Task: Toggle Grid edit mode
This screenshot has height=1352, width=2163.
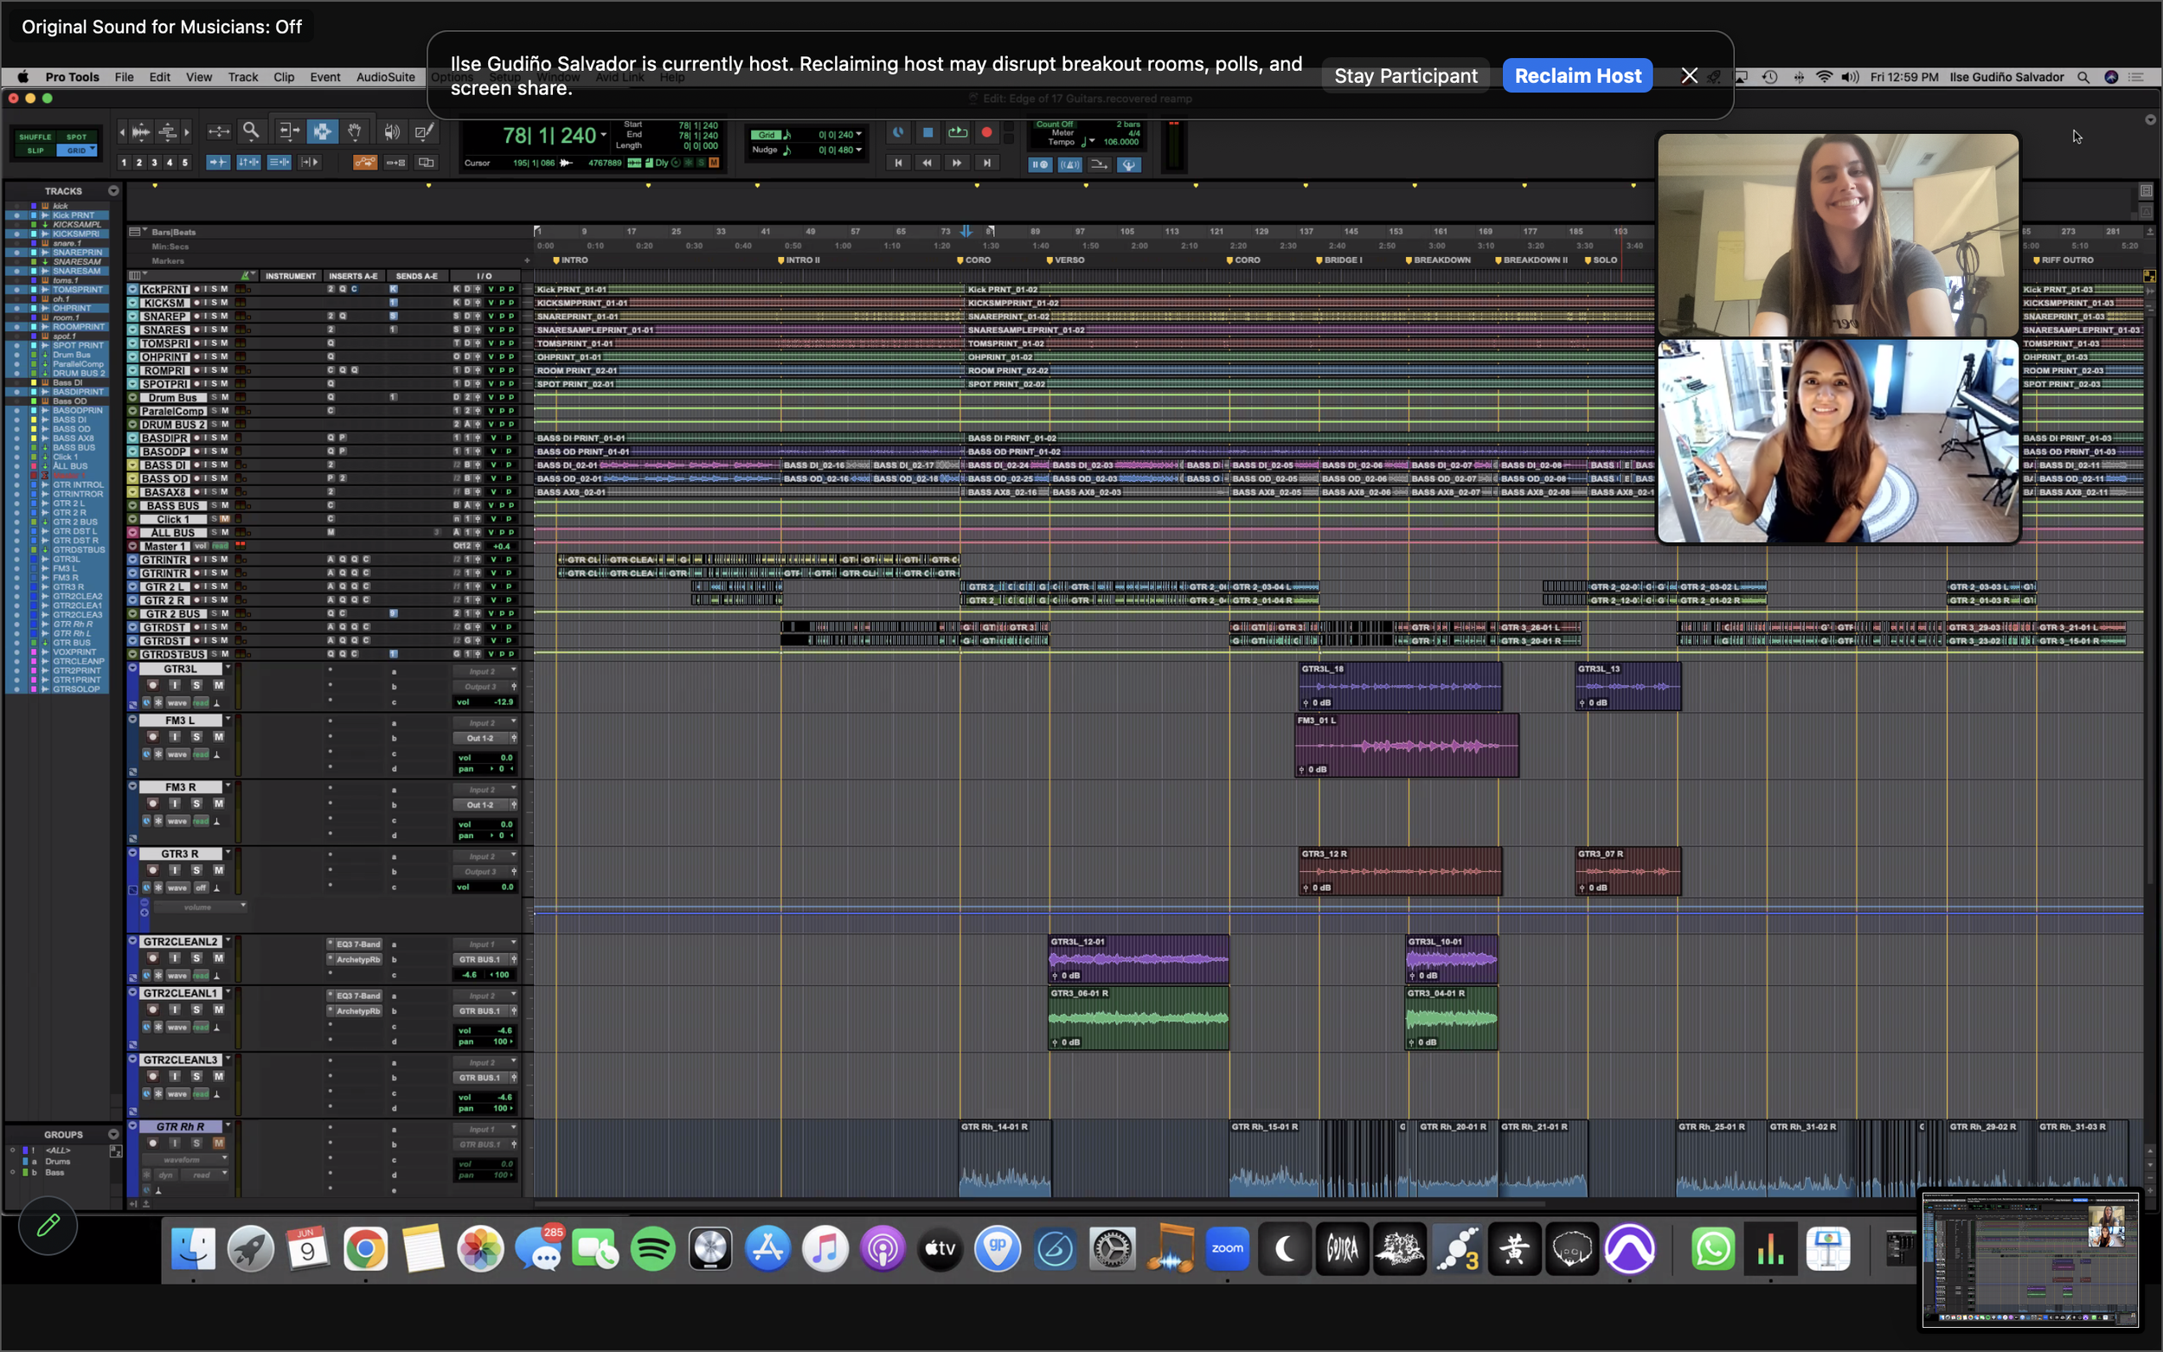Action: (77, 151)
